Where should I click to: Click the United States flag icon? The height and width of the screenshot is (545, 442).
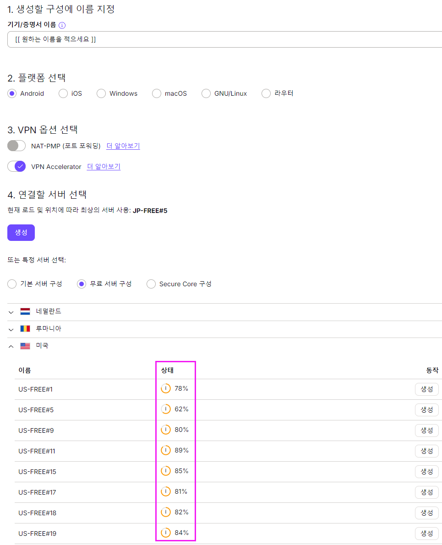click(x=25, y=346)
